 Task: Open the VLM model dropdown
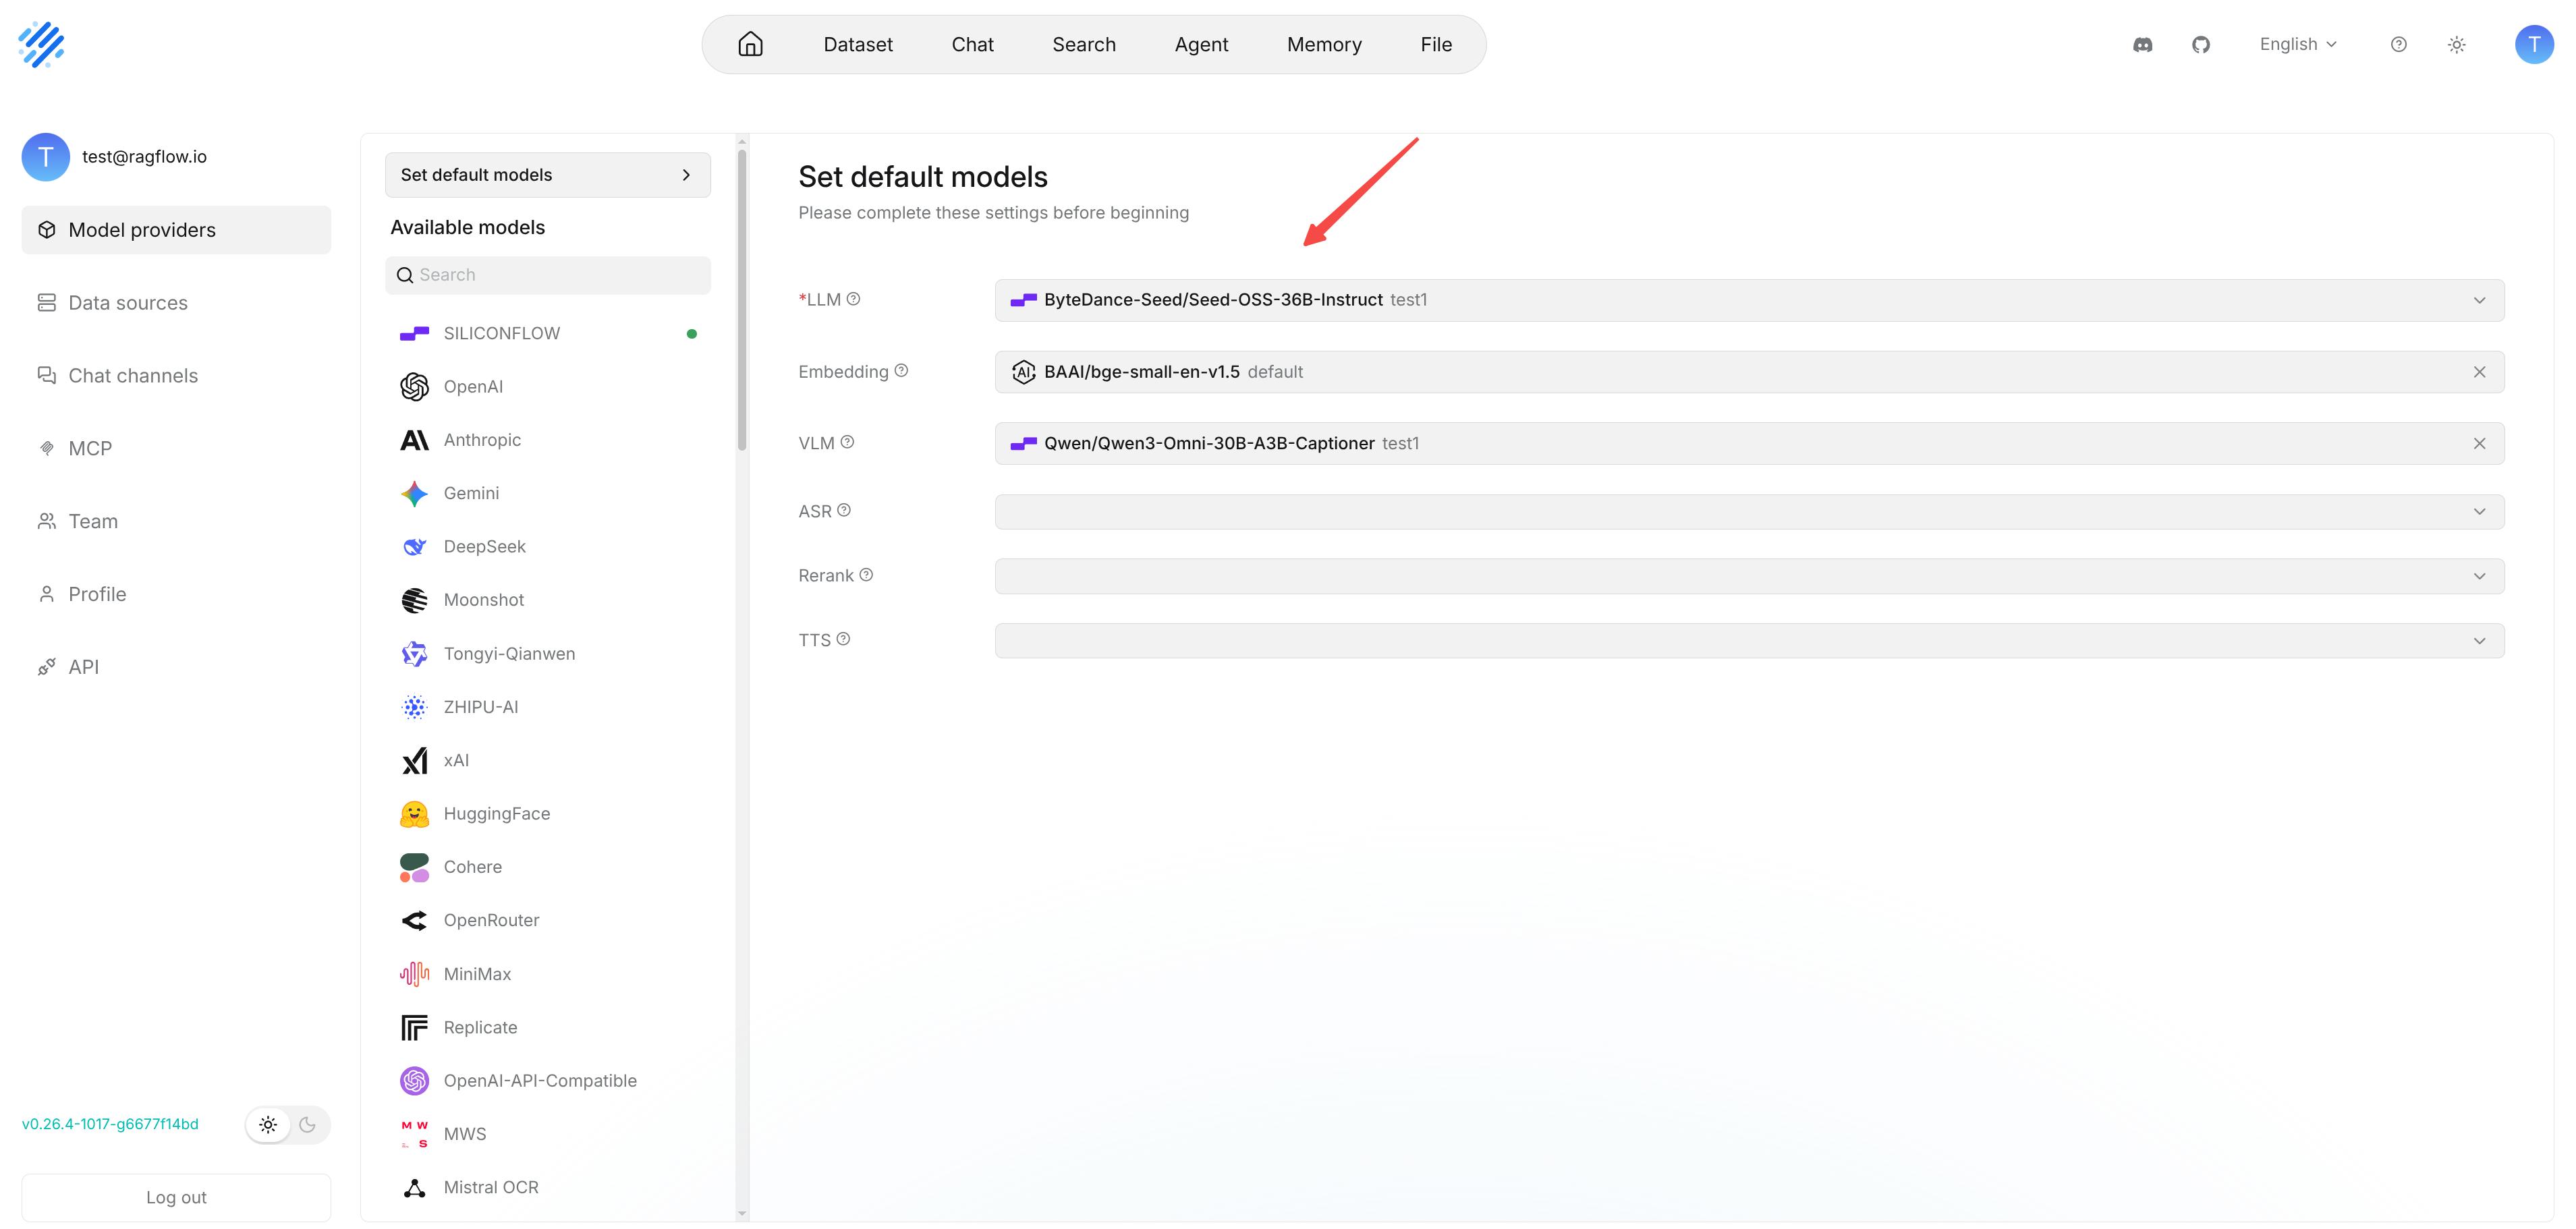pos(1749,443)
